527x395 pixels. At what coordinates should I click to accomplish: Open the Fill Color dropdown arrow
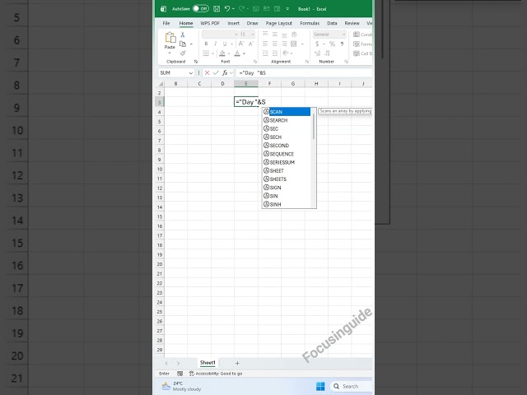coord(229,53)
